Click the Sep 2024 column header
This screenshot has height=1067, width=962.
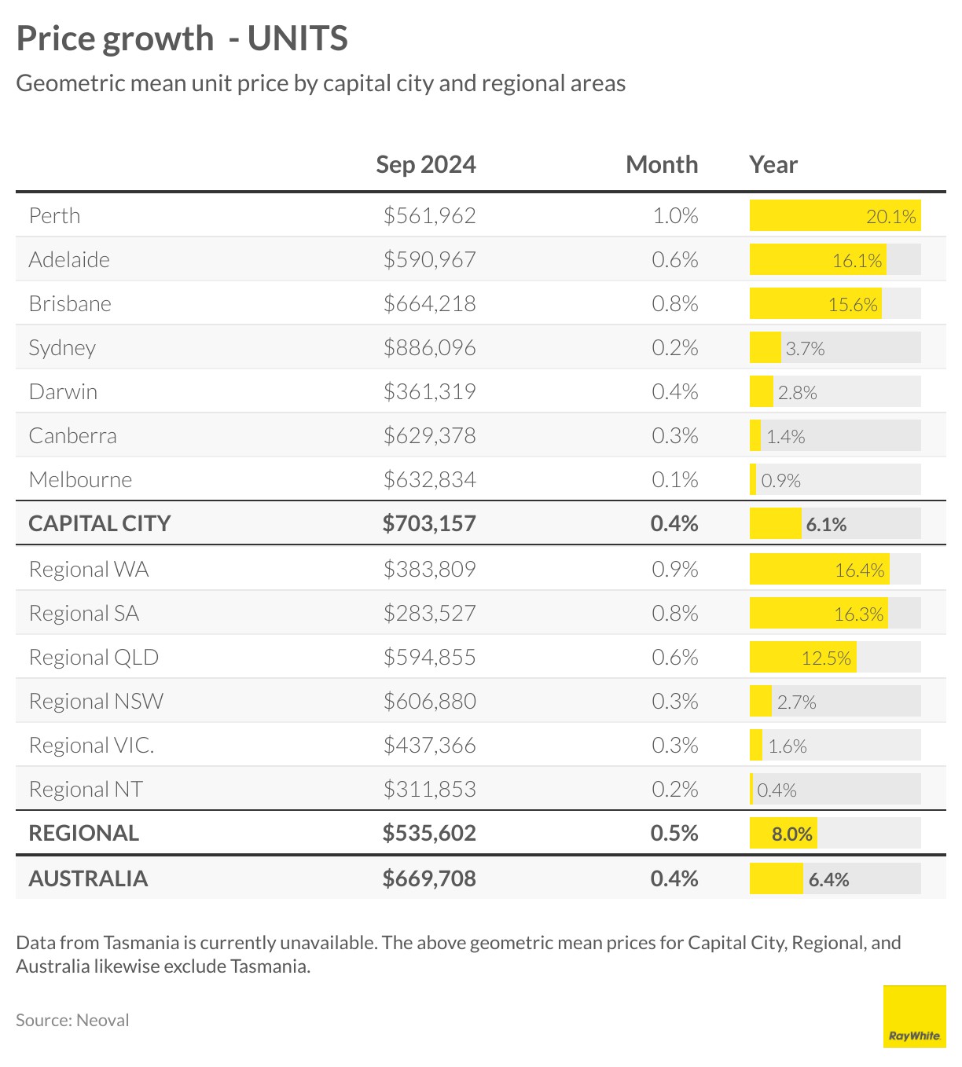click(x=425, y=165)
